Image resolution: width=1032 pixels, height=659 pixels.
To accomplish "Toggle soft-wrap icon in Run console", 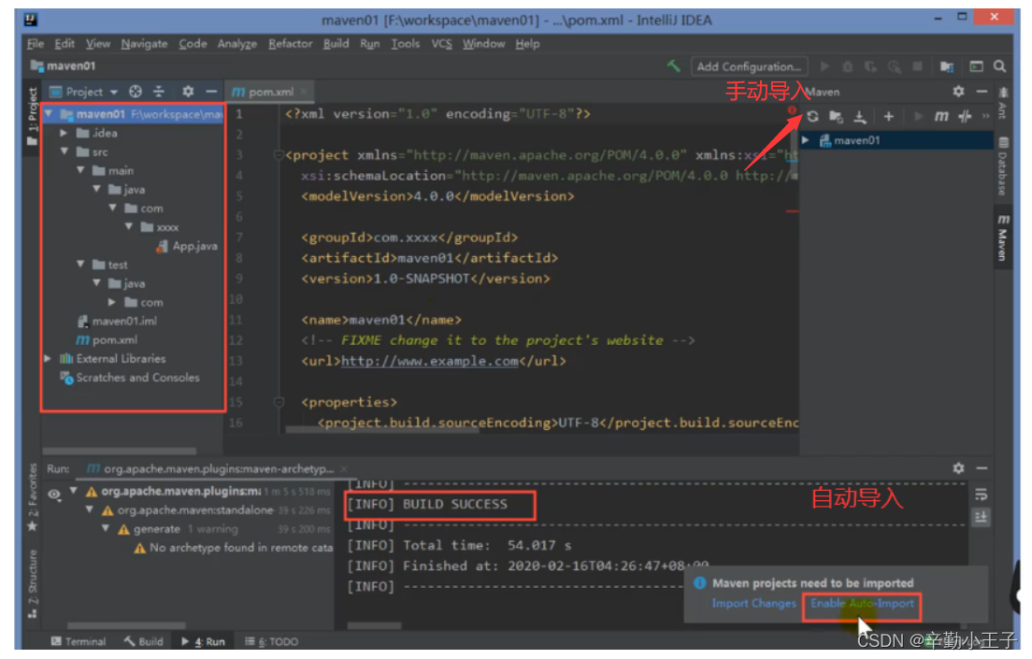I will [x=981, y=494].
